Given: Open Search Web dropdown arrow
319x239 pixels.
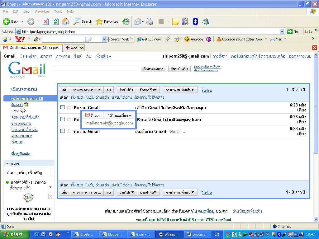Looking at the screenshot, I should click(132, 39).
